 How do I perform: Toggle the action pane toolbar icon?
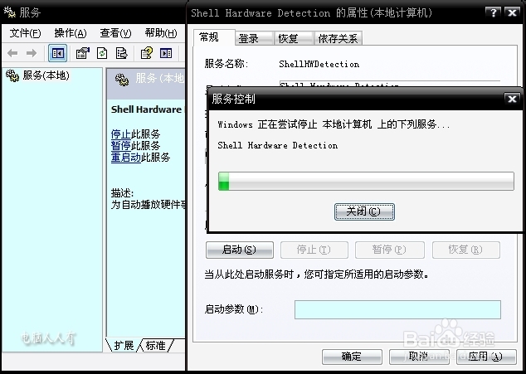[x=166, y=53]
